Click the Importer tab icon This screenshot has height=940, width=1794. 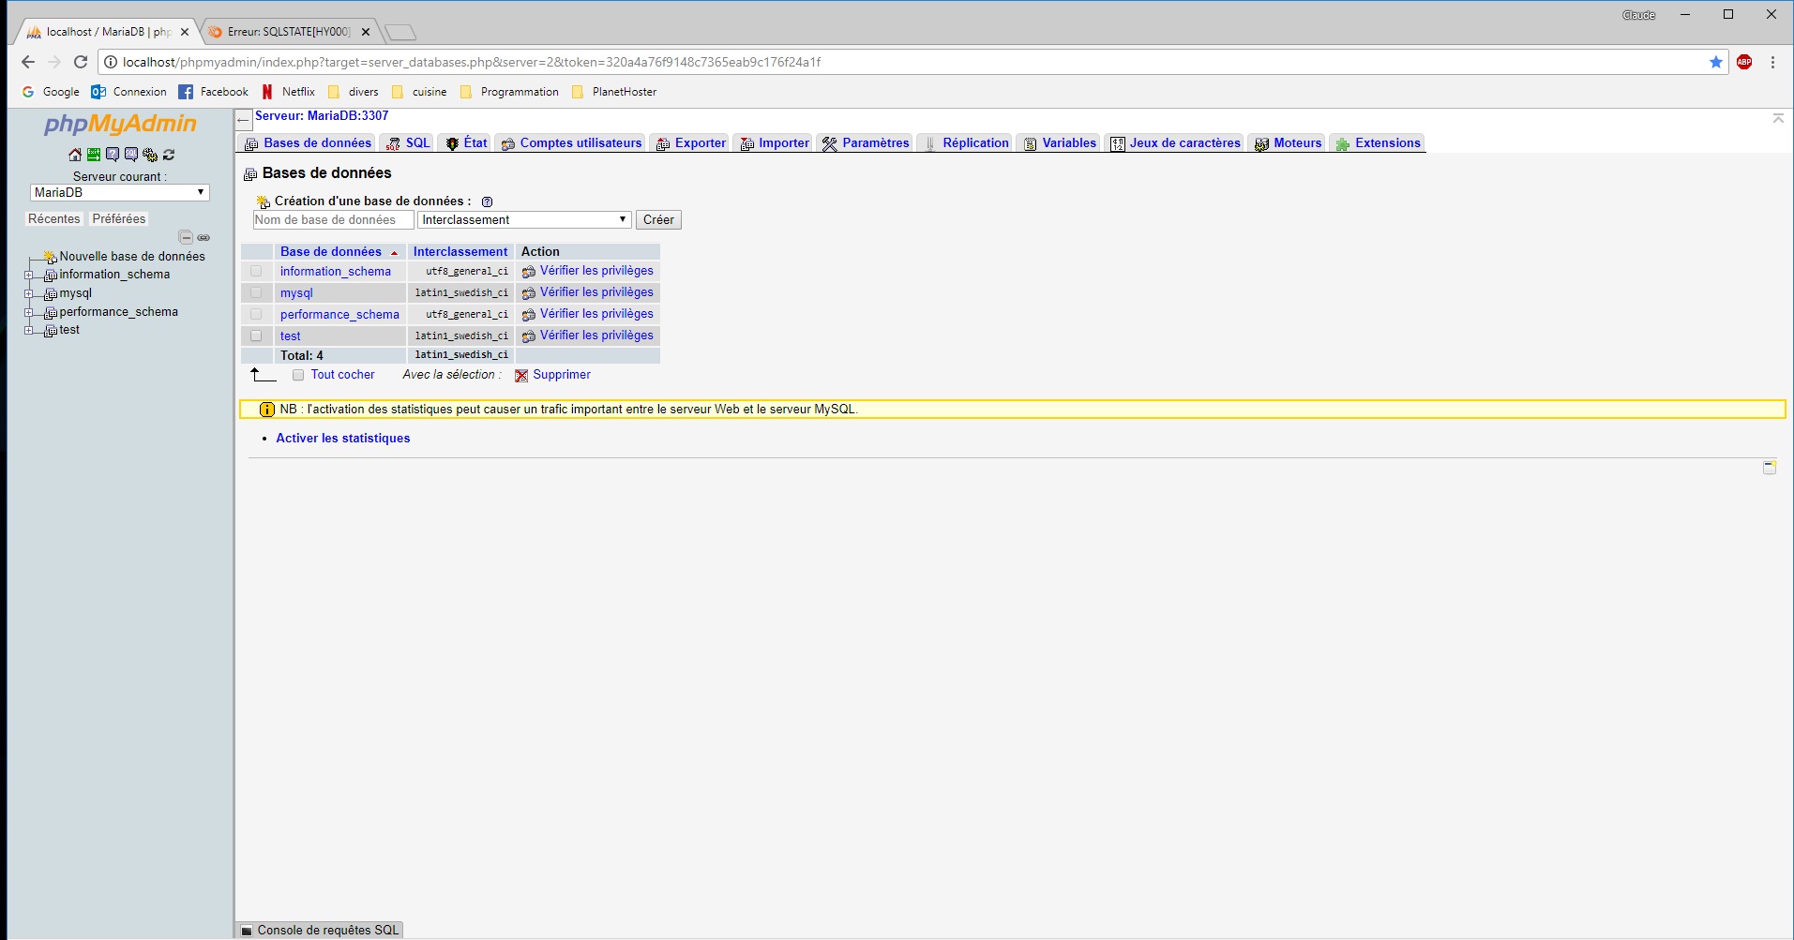point(746,142)
